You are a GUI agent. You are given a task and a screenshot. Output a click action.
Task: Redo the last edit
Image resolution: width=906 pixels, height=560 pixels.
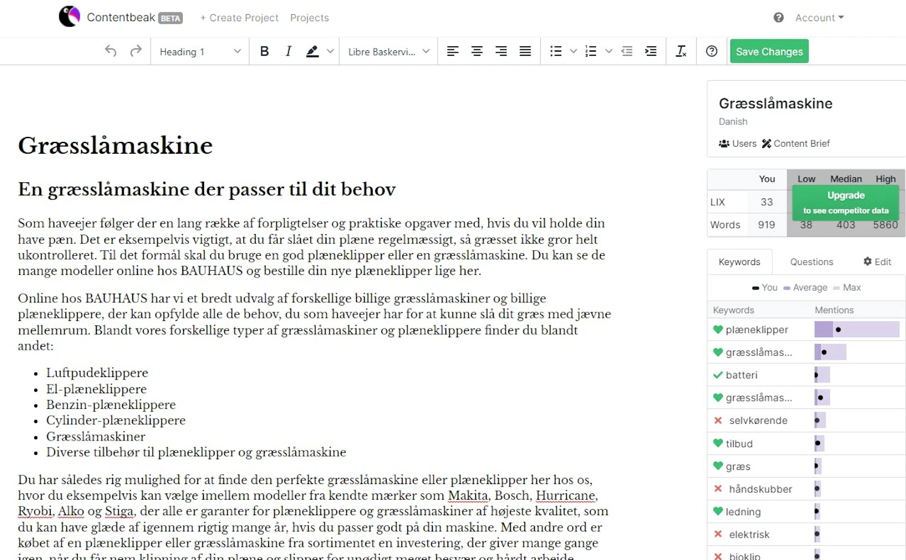[136, 51]
